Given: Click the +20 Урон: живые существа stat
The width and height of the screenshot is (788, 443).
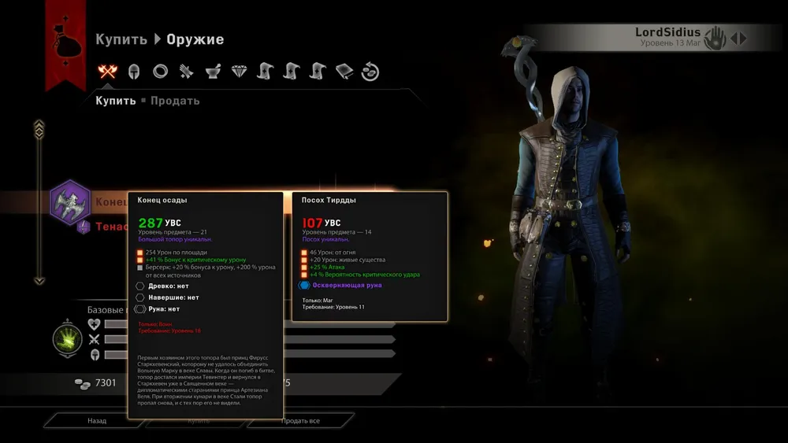Looking at the screenshot, I should 348,260.
